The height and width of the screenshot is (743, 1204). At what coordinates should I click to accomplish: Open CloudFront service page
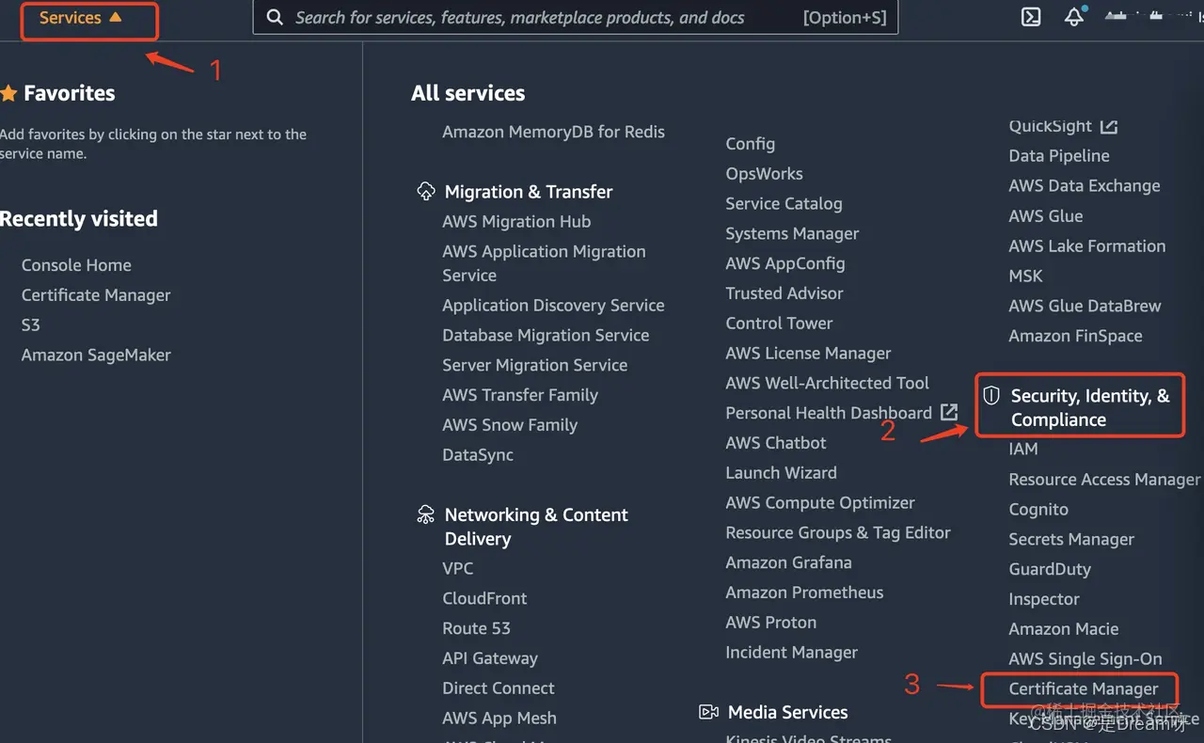484,598
